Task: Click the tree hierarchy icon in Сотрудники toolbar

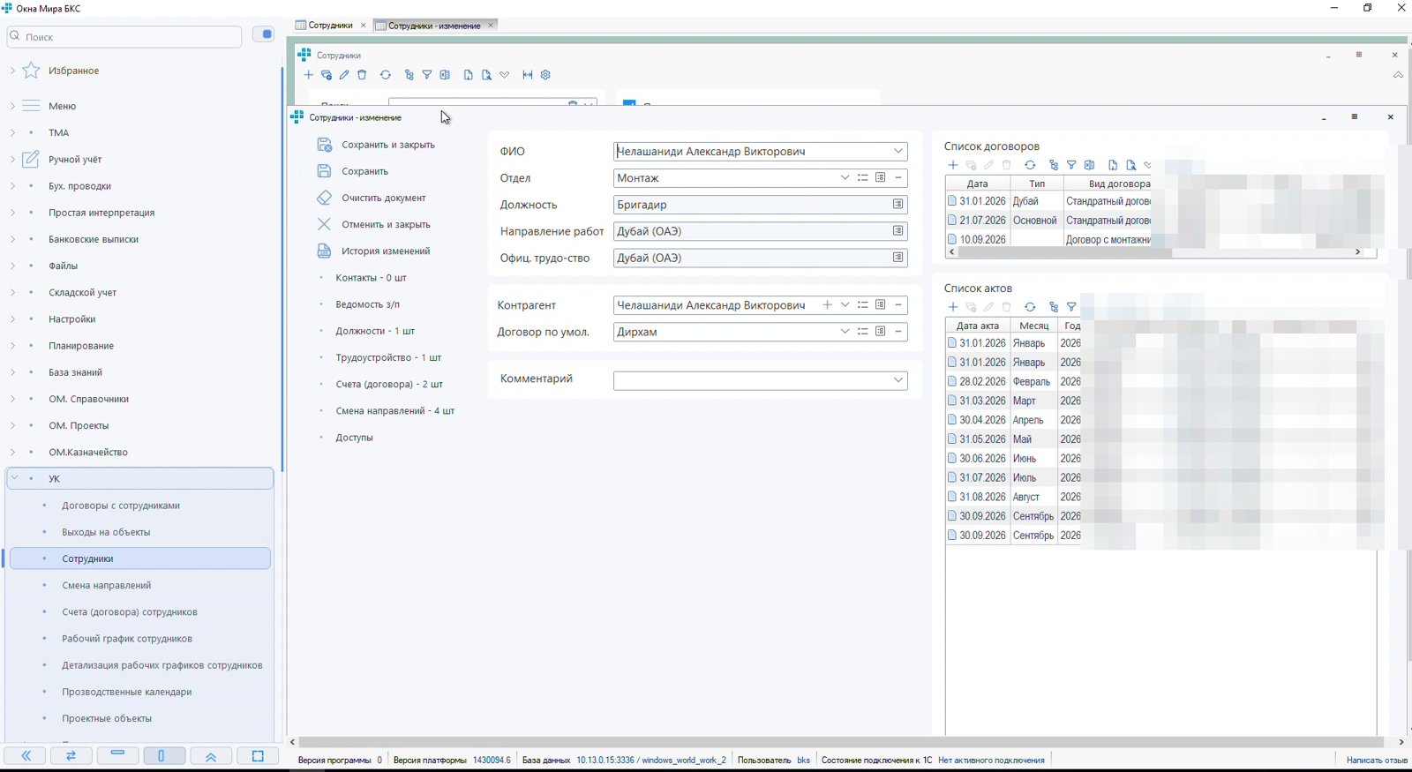Action: click(409, 75)
